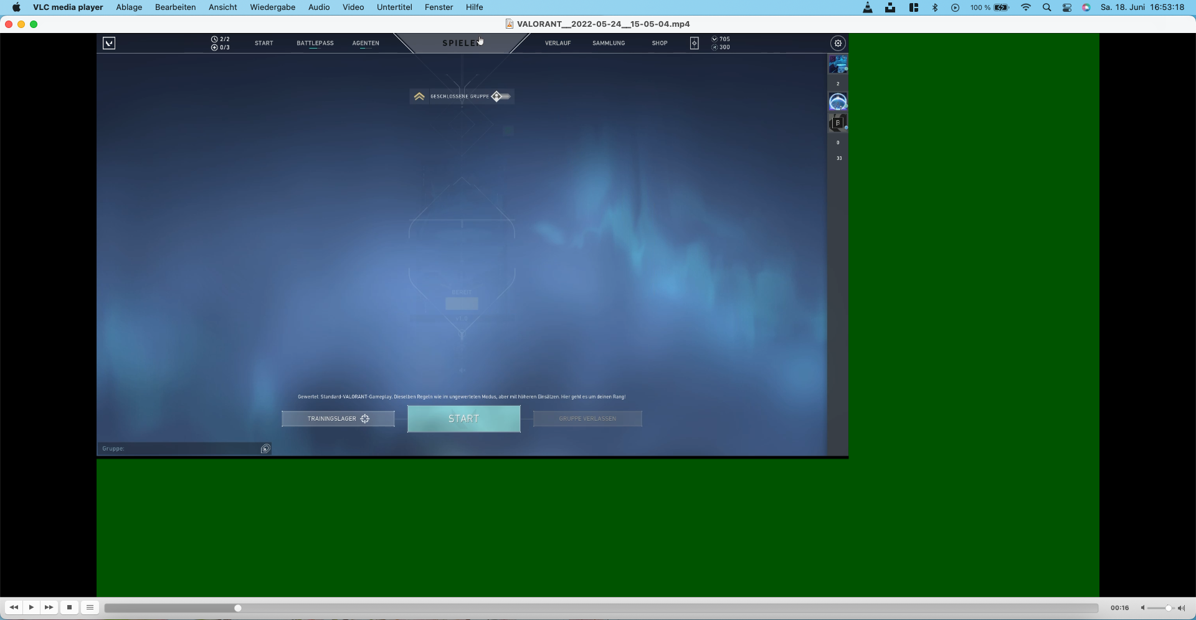The height and width of the screenshot is (620, 1196).
Task: Click the VLC fast-forward button
Action: 49,608
